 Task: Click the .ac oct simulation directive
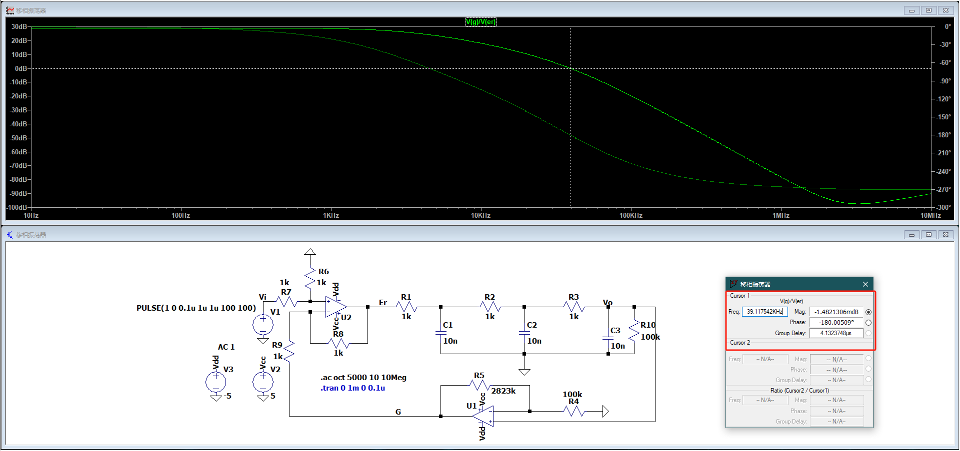tap(363, 378)
